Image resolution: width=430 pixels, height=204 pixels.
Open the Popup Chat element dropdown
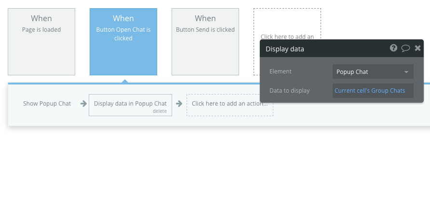pyautogui.click(x=373, y=72)
